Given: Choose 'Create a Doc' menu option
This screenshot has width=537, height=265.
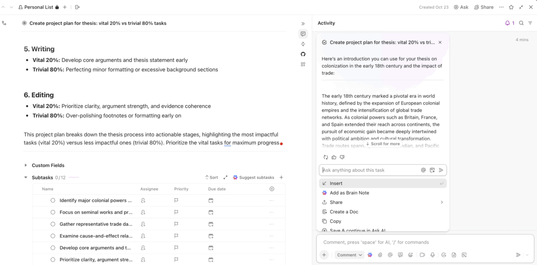Looking at the screenshot, I should tap(344, 212).
